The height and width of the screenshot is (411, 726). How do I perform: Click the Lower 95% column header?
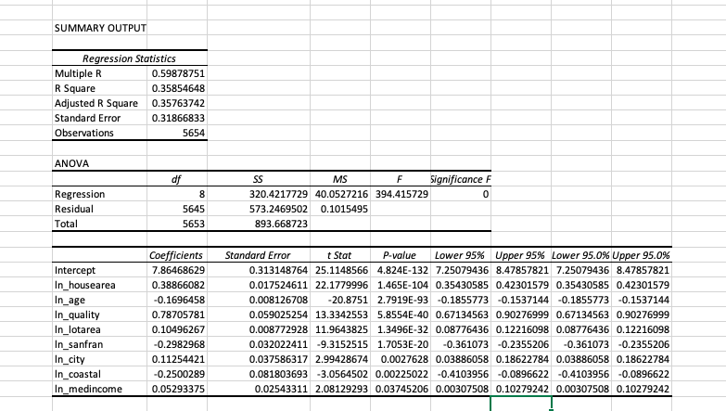coord(461,255)
